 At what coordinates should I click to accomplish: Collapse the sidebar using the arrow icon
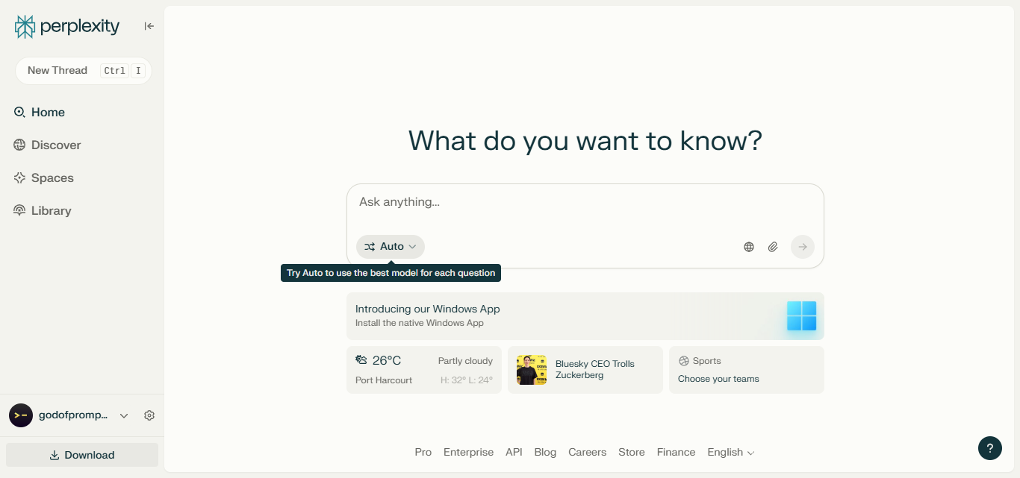coord(148,26)
